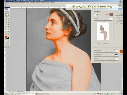Select the Rectangular Marquee tool in toolbox
Screen dimensions: 127x95
(6, 12)
